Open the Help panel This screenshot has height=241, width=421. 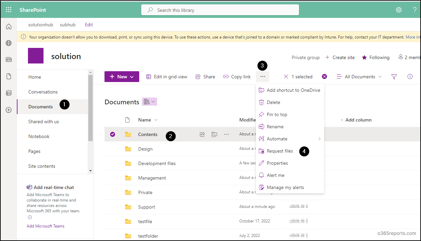point(415,10)
